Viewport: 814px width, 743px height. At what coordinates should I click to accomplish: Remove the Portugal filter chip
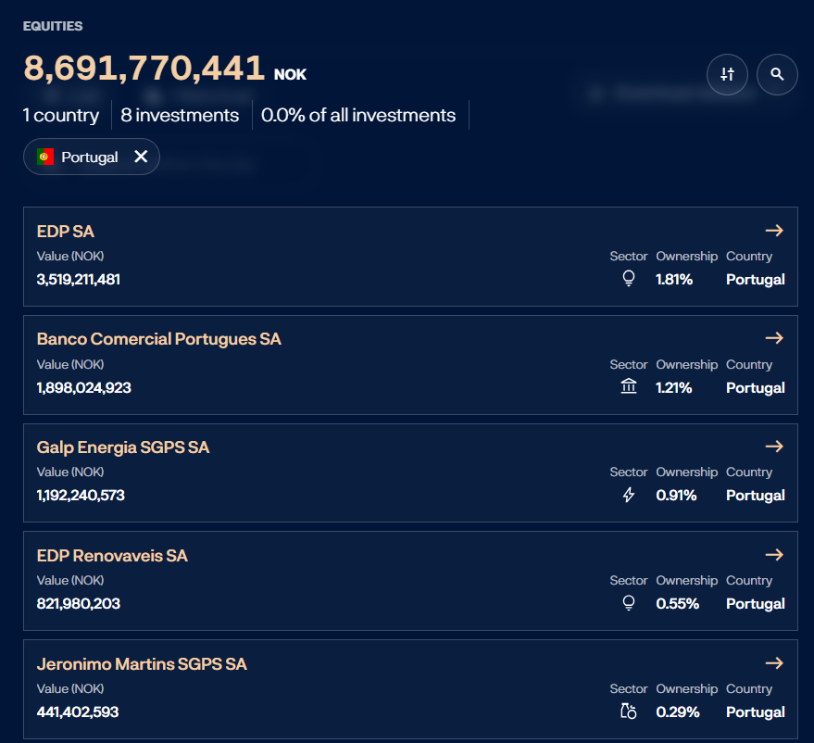pyautogui.click(x=141, y=157)
